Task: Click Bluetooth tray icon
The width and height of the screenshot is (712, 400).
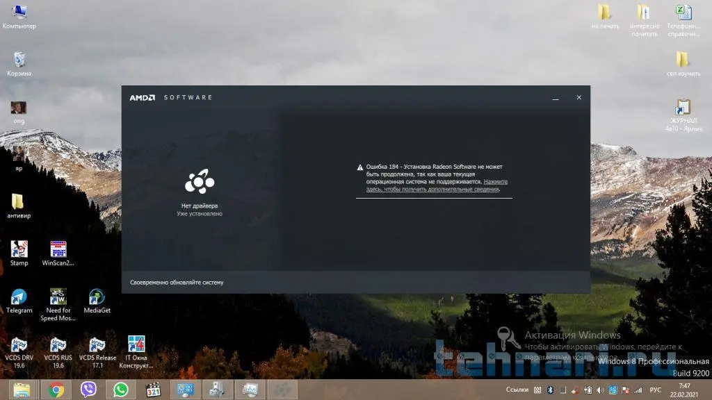Action: click(550, 390)
